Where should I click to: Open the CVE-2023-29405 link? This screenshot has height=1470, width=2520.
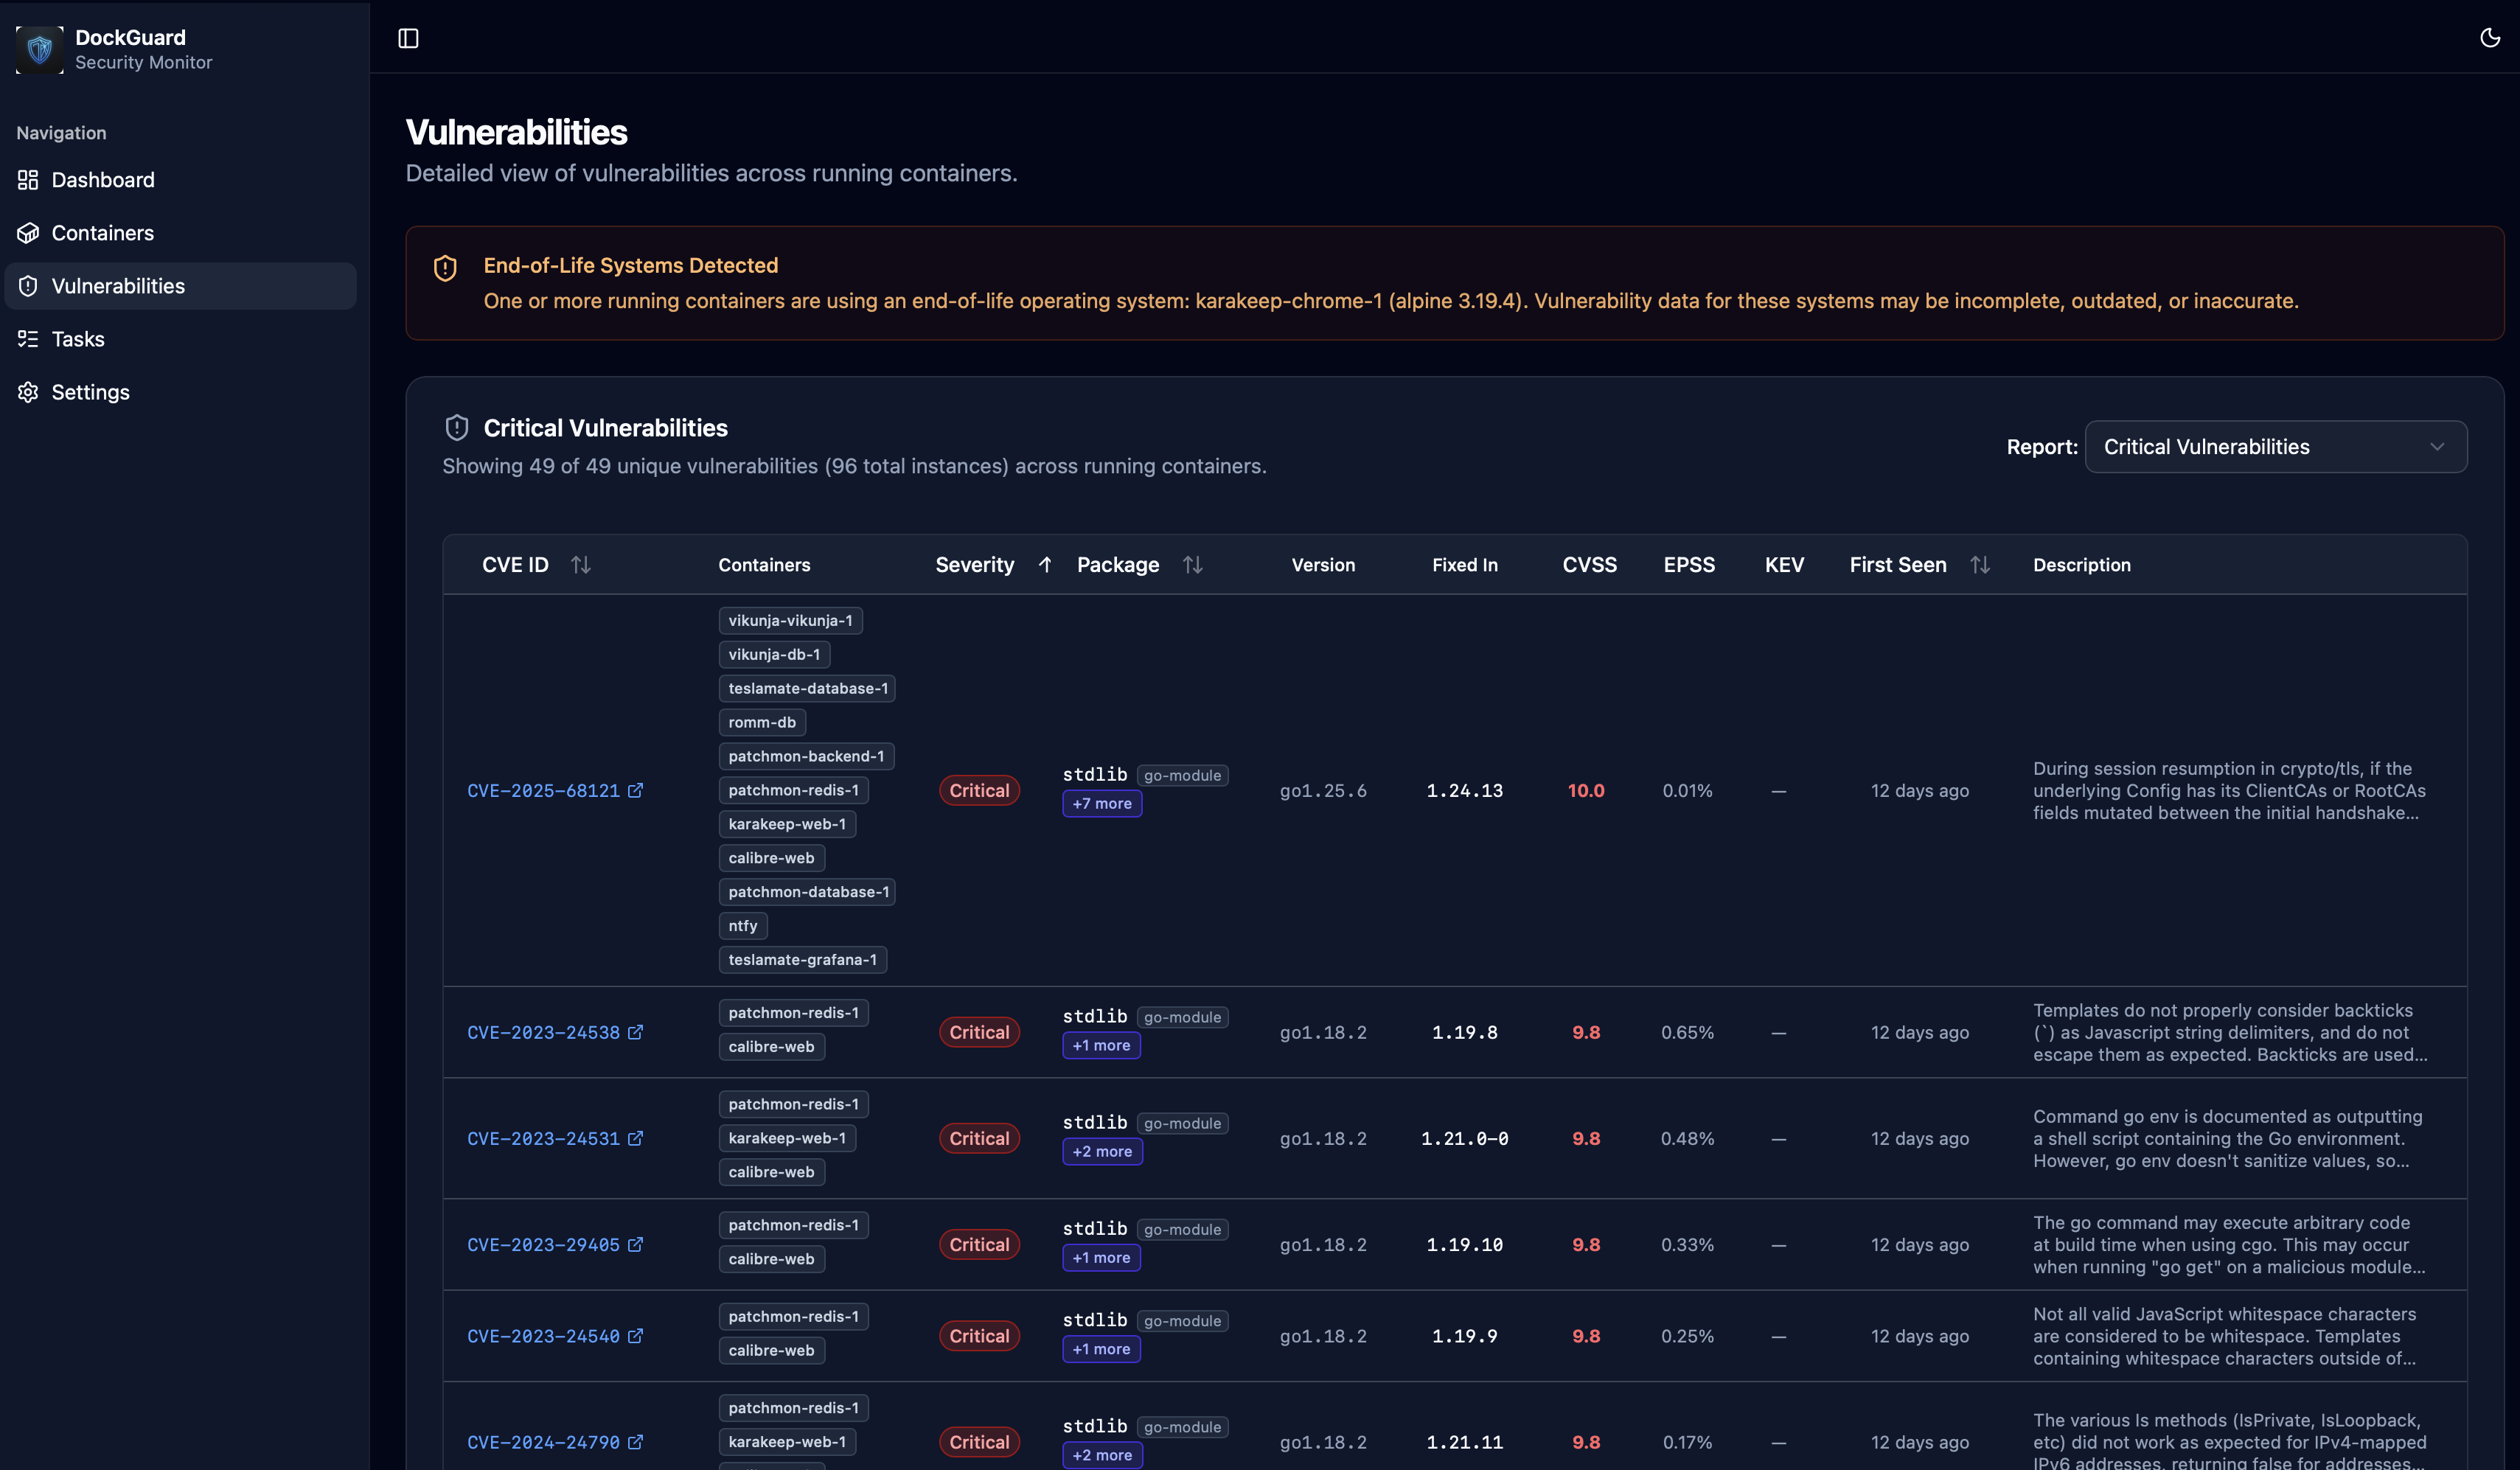click(x=543, y=1245)
